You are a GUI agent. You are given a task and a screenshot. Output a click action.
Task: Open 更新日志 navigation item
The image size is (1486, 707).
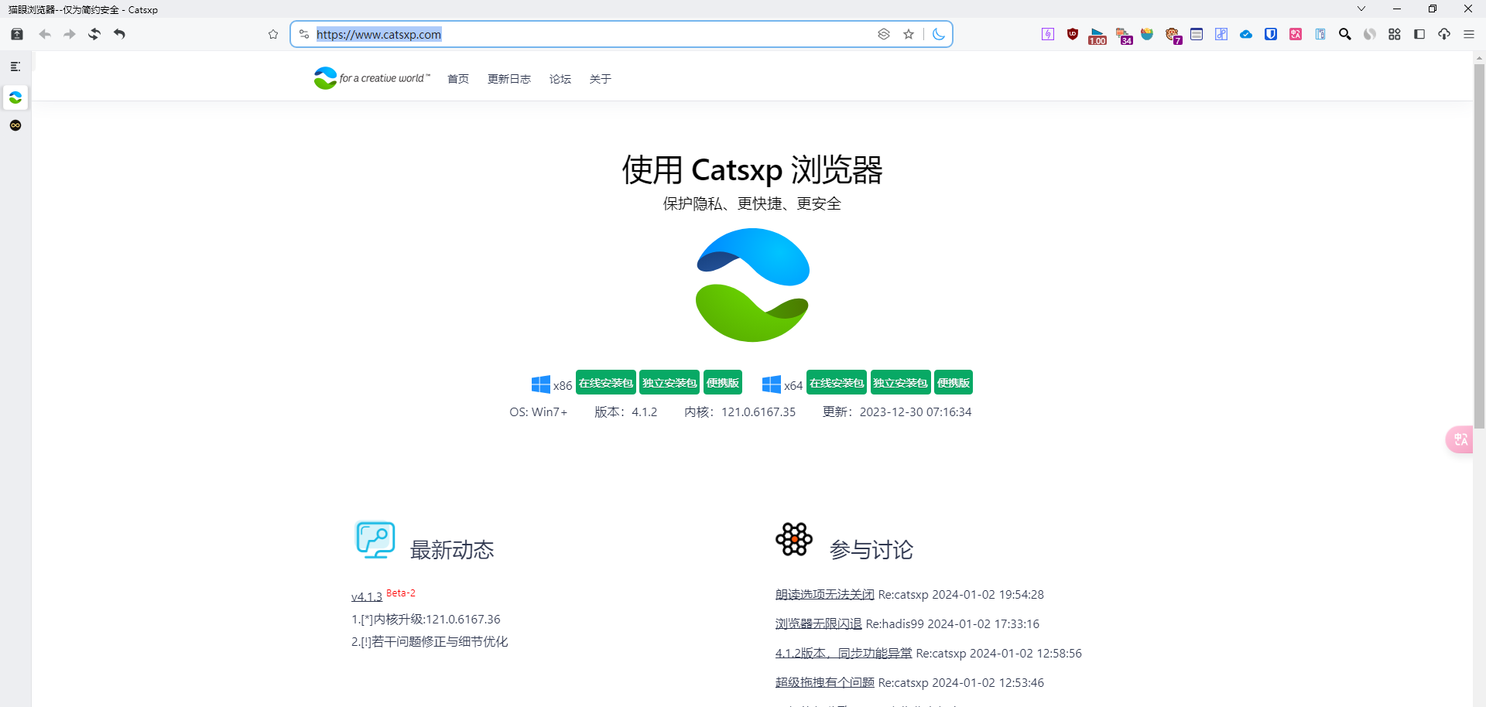point(509,79)
